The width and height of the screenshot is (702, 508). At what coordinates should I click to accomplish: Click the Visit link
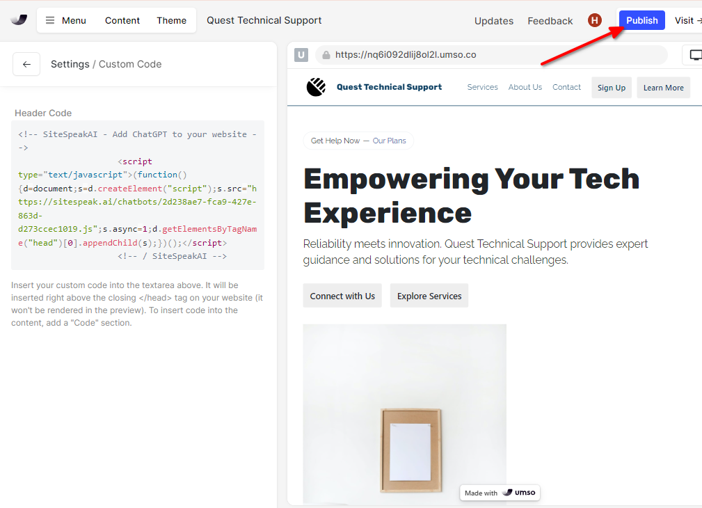point(688,21)
